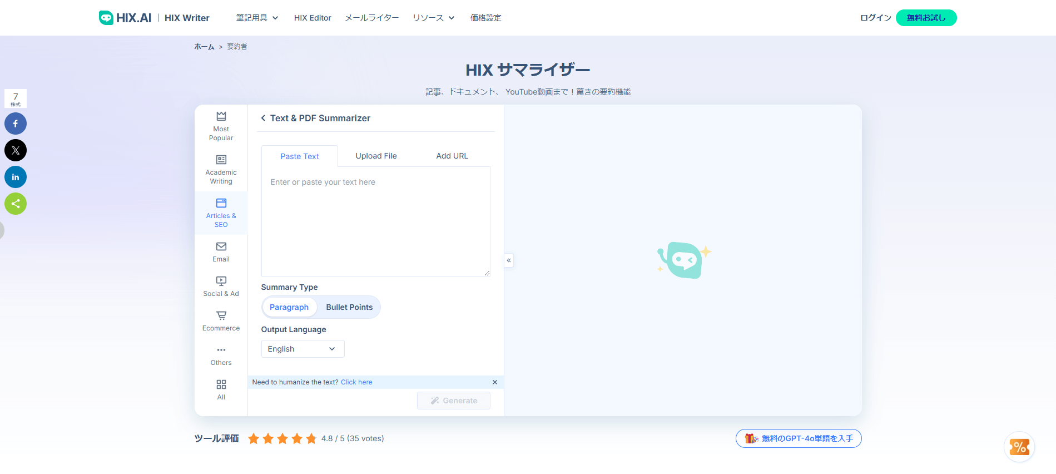
Task: Click the Generate button
Action: (454, 401)
